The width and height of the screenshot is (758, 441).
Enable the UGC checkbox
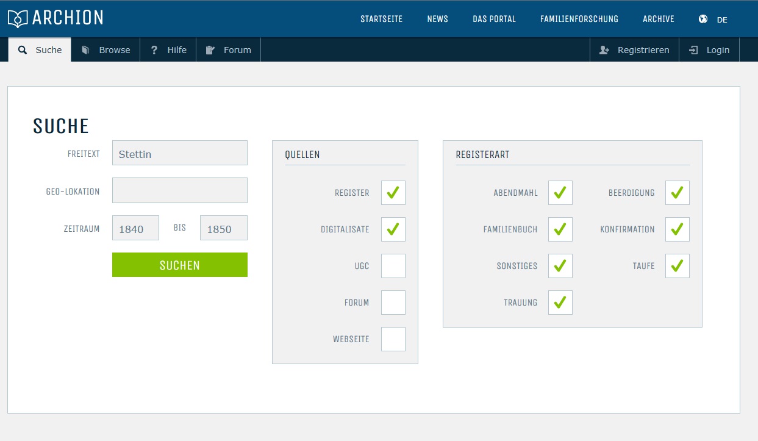point(393,266)
